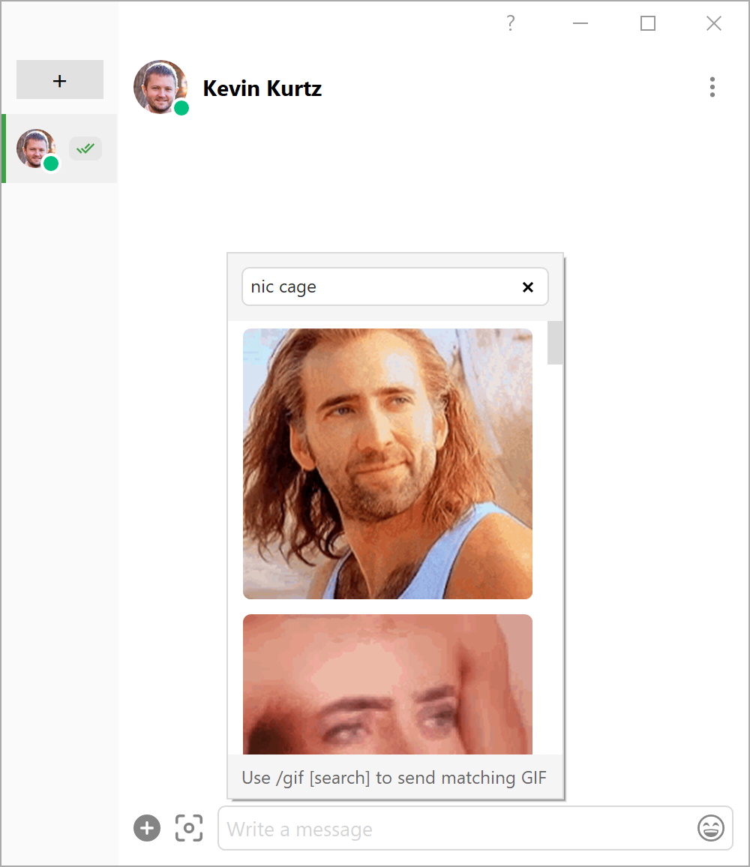750x867 pixels.
Task: Open the screenshot capture tool icon
Action: coord(189,828)
